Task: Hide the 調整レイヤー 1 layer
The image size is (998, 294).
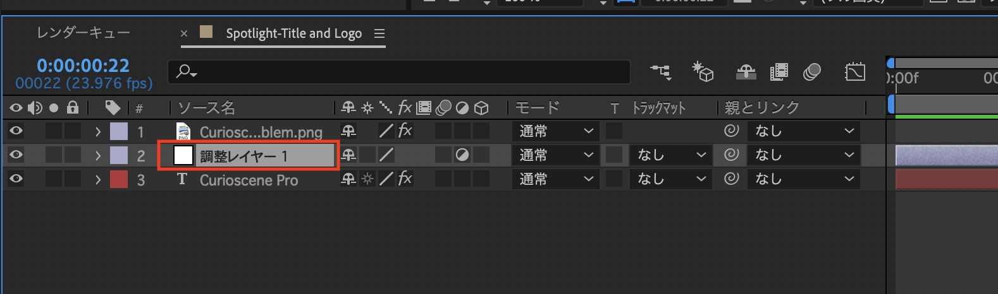Action: point(16,155)
